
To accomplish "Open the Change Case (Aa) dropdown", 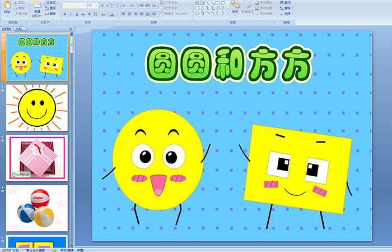I will click(104, 14).
